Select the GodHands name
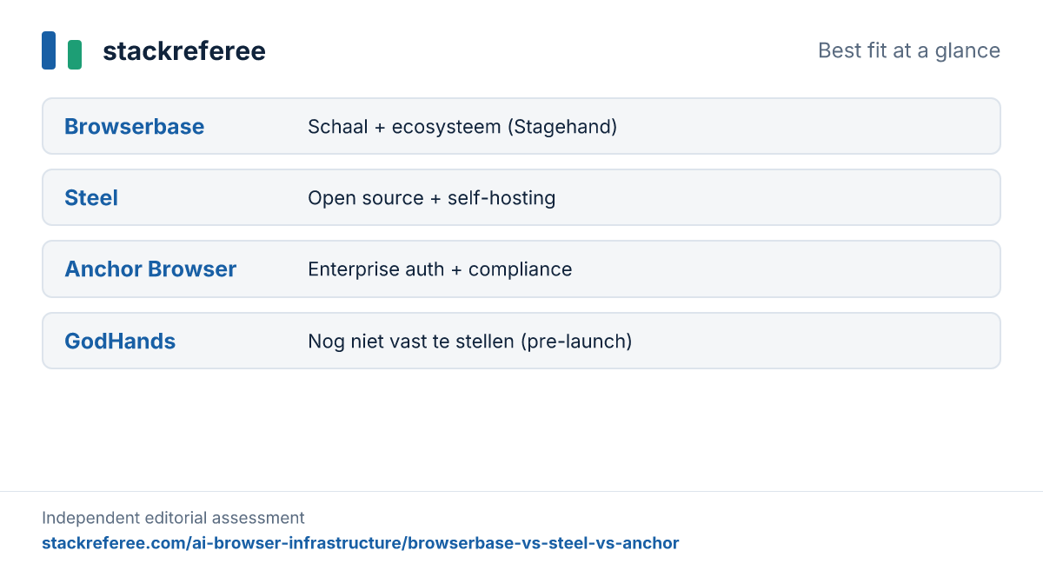Screen dimensions: 1043x577 pos(120,342)
